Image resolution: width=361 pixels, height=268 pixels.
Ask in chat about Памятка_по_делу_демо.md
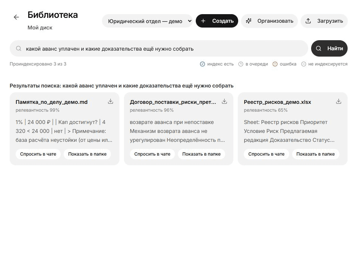click(38, 154)
